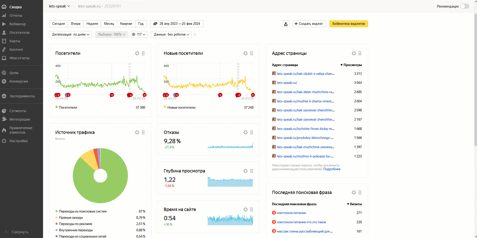
Task: Toggle the Рекомендации switch
Action: (x=464, y=6)
